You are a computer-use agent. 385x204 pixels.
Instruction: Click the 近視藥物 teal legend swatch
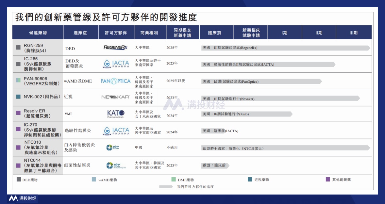tap(250, 180)
